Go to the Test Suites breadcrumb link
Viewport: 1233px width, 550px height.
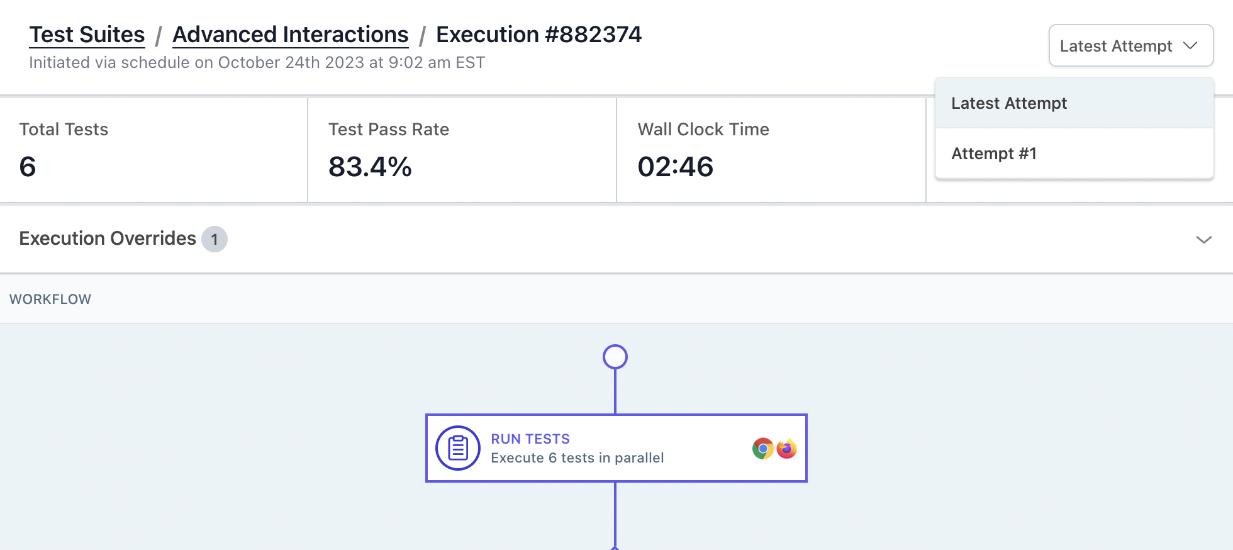pyautogui.click(x=87, y=35)
